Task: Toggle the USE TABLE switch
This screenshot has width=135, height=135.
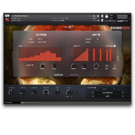Action: click(114, 46)
